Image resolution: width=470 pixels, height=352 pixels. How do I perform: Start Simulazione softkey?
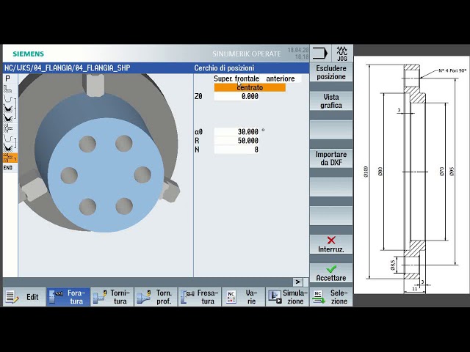(287, 297)
